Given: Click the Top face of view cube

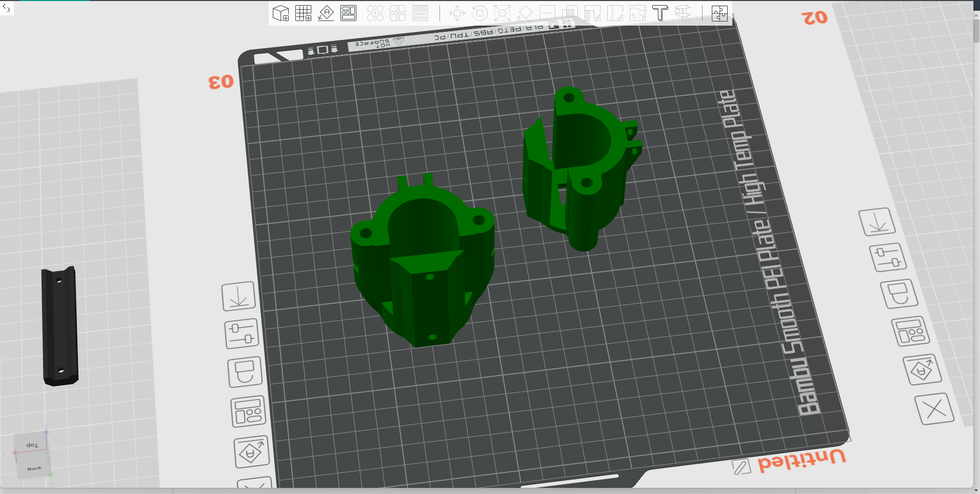Looking at the screenshot, I should pyautogui.click(x=32, y=445).
